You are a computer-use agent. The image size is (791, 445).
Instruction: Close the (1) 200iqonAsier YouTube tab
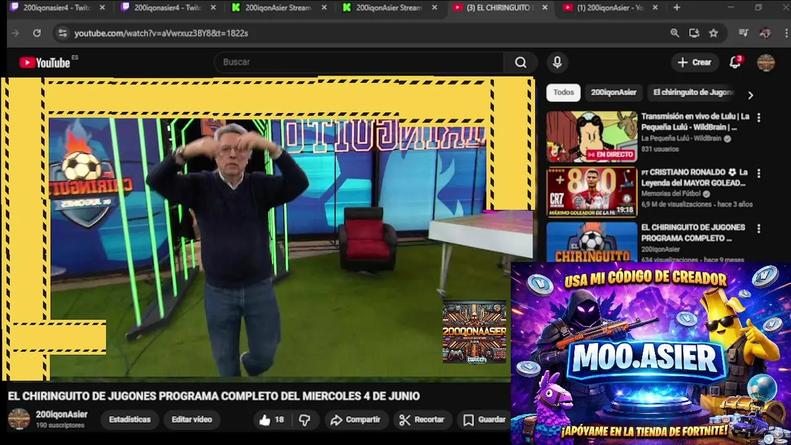point(655,7)
